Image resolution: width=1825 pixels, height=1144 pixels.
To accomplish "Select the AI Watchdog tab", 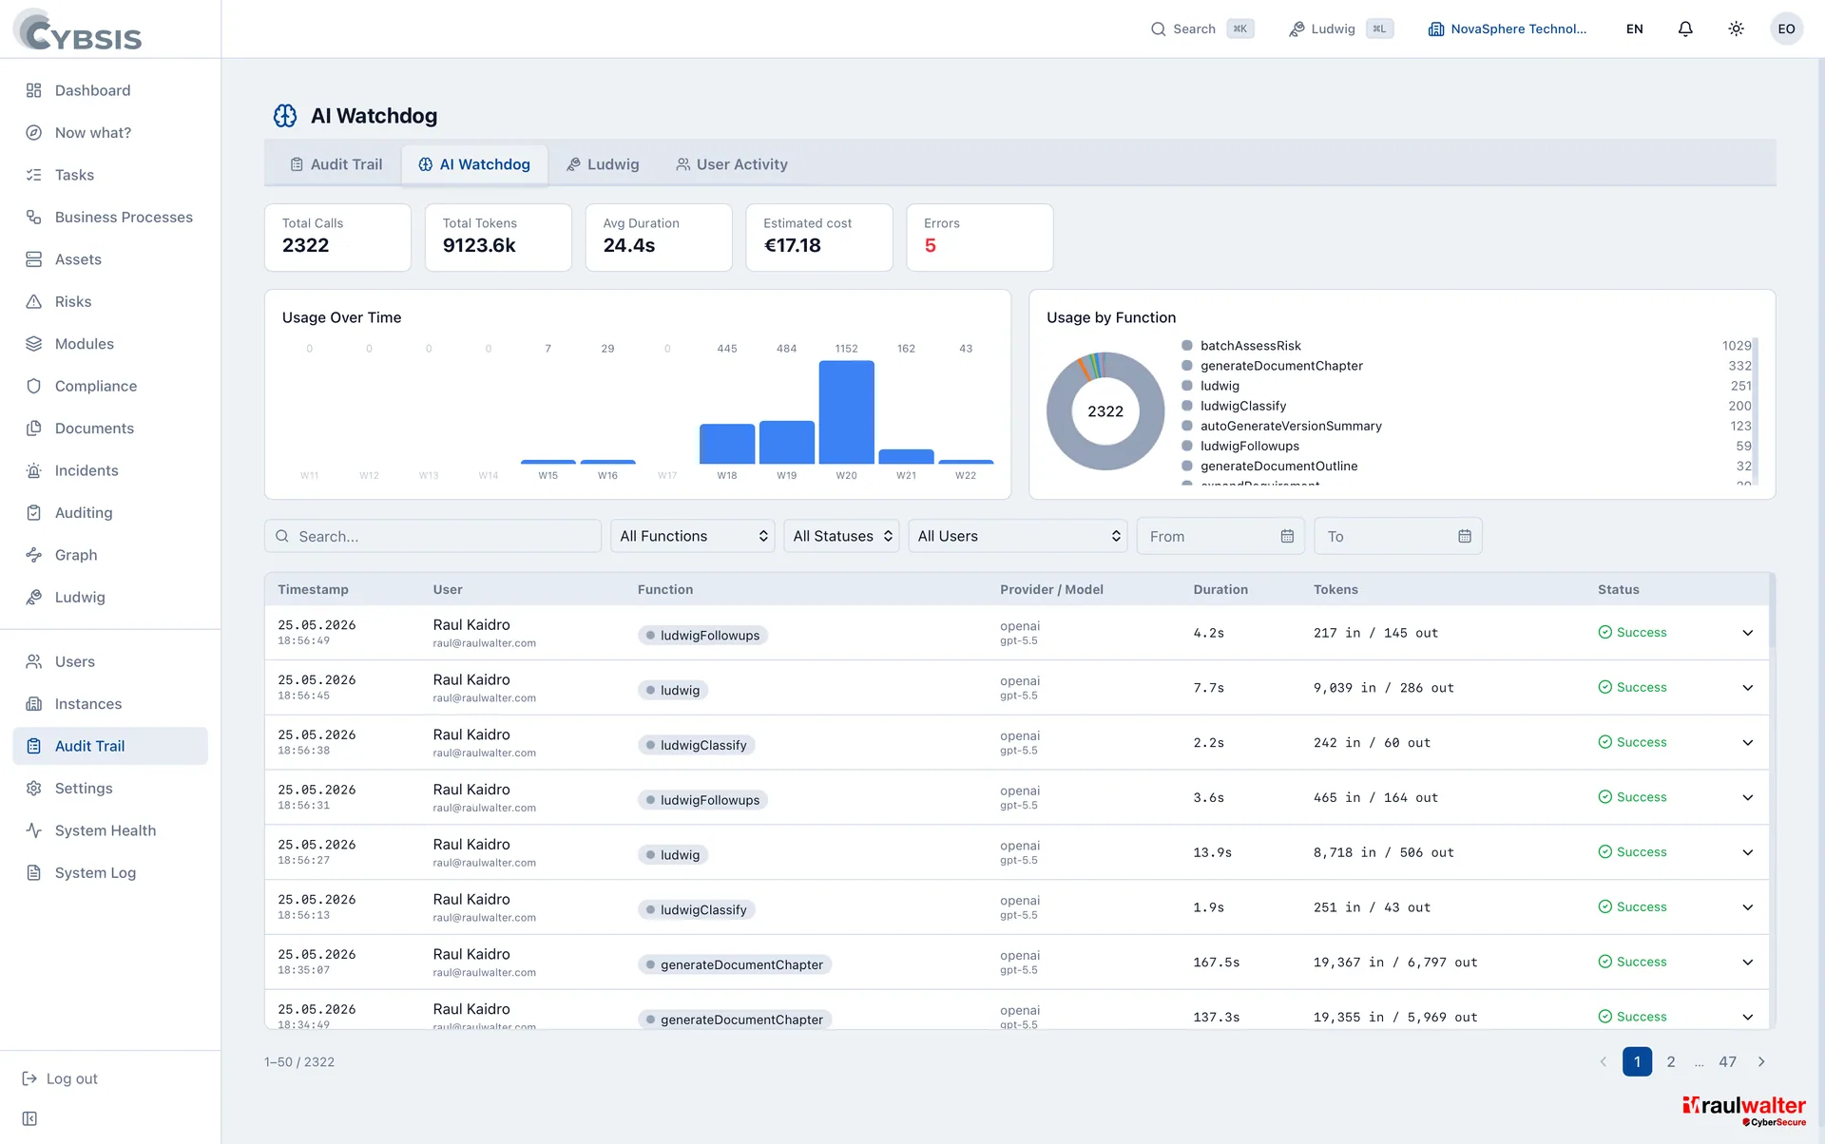I will click(x=474, y=164).
